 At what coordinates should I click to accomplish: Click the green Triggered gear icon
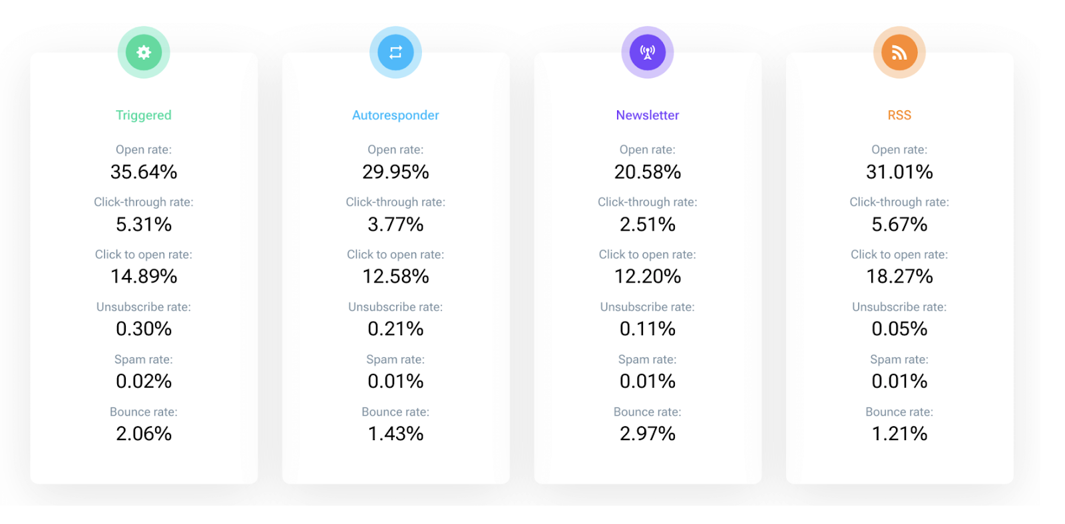144,53
